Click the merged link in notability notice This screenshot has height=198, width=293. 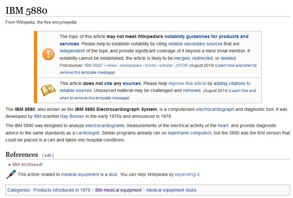tap(182, 58)
